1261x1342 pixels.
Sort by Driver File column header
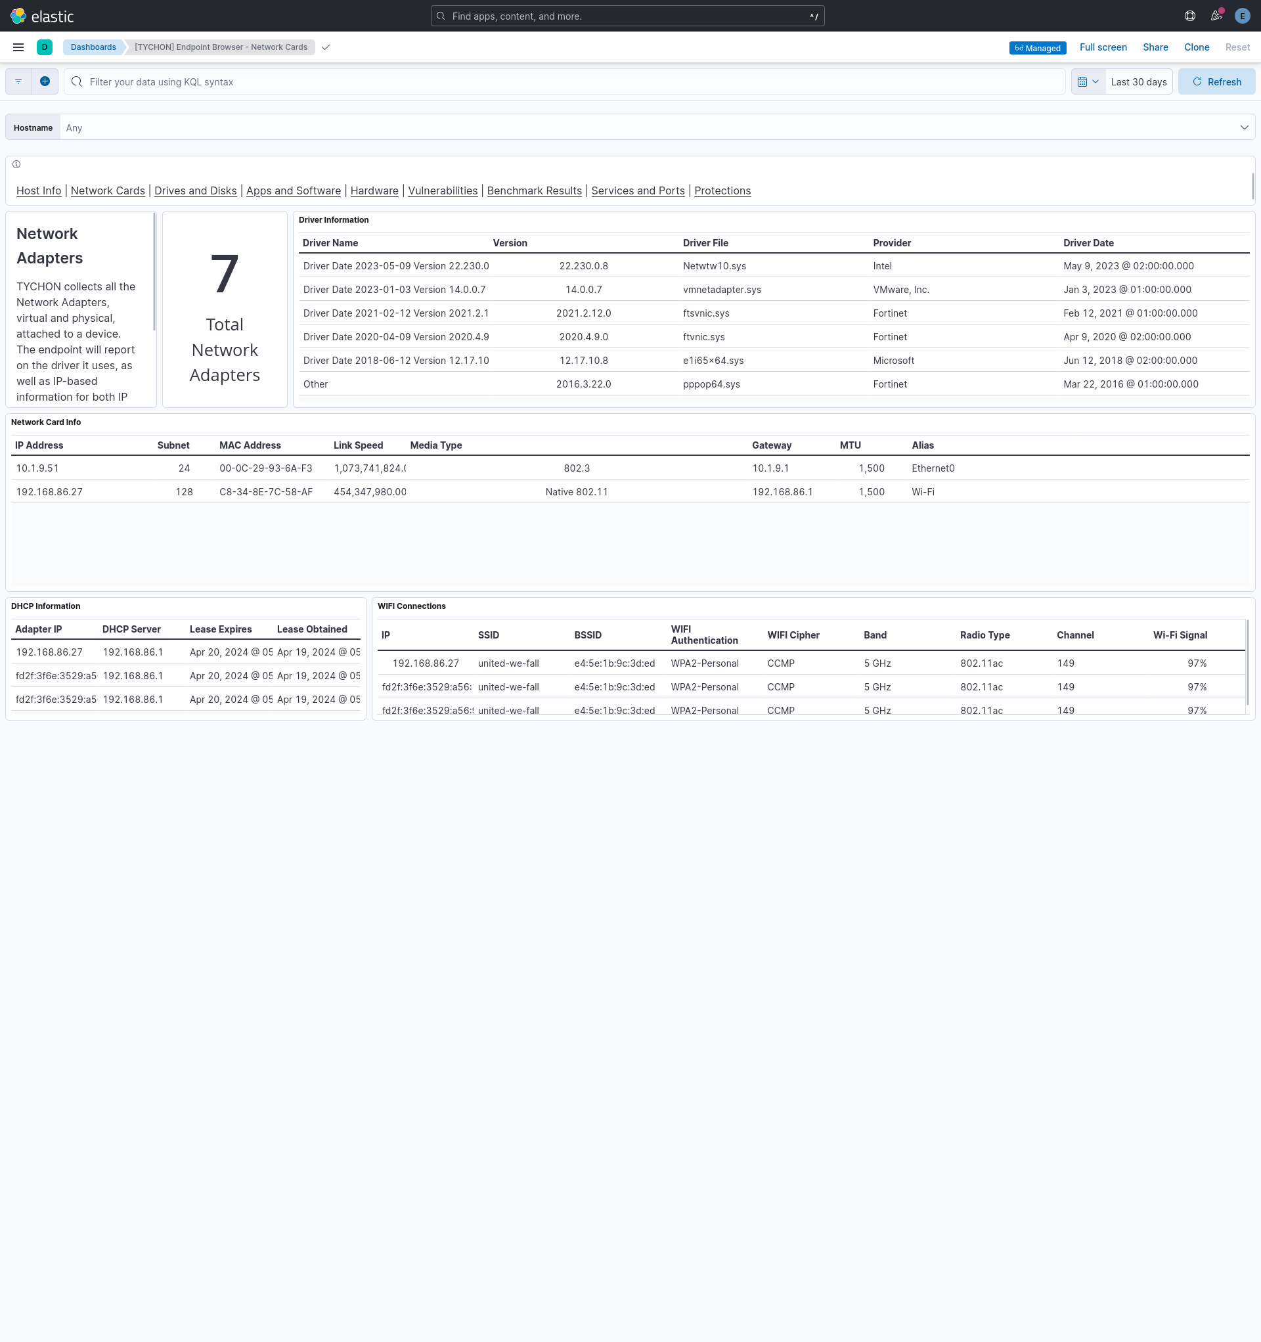[x=705, y=243]
